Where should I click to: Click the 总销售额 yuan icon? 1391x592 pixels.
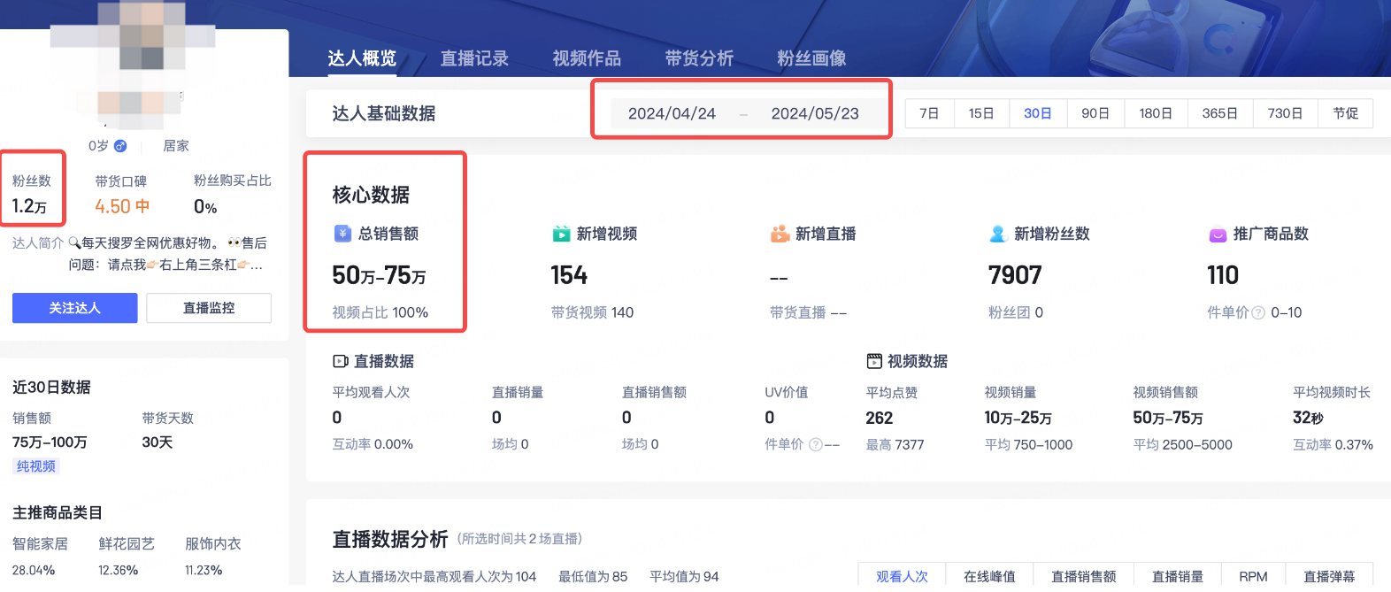pos(342,234)
